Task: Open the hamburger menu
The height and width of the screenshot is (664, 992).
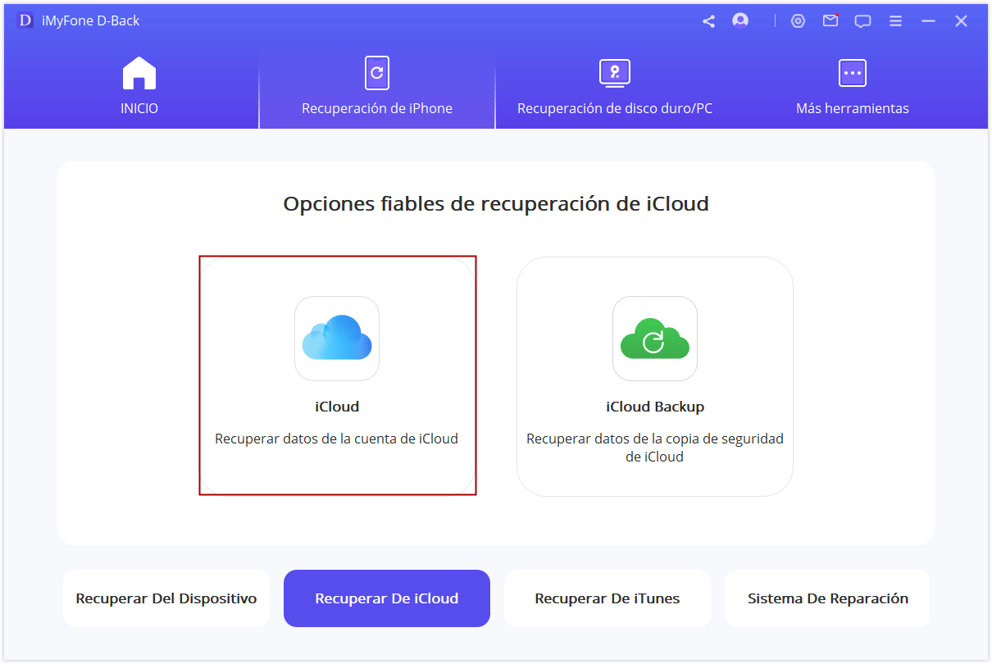Action: pyautogui.click(x=895, y=20)
